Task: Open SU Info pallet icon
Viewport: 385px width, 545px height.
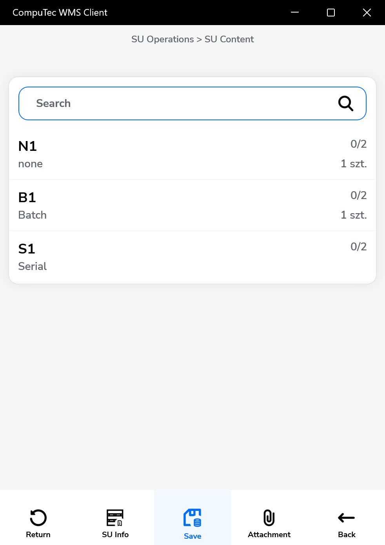Action: point(115,518)
